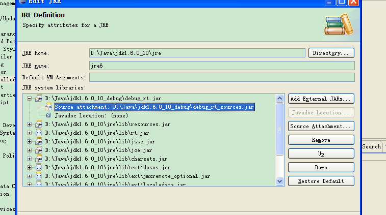Click the dnsns.jar jar icon
This screenshot has width=386, height=215.
tap(39, 167)
